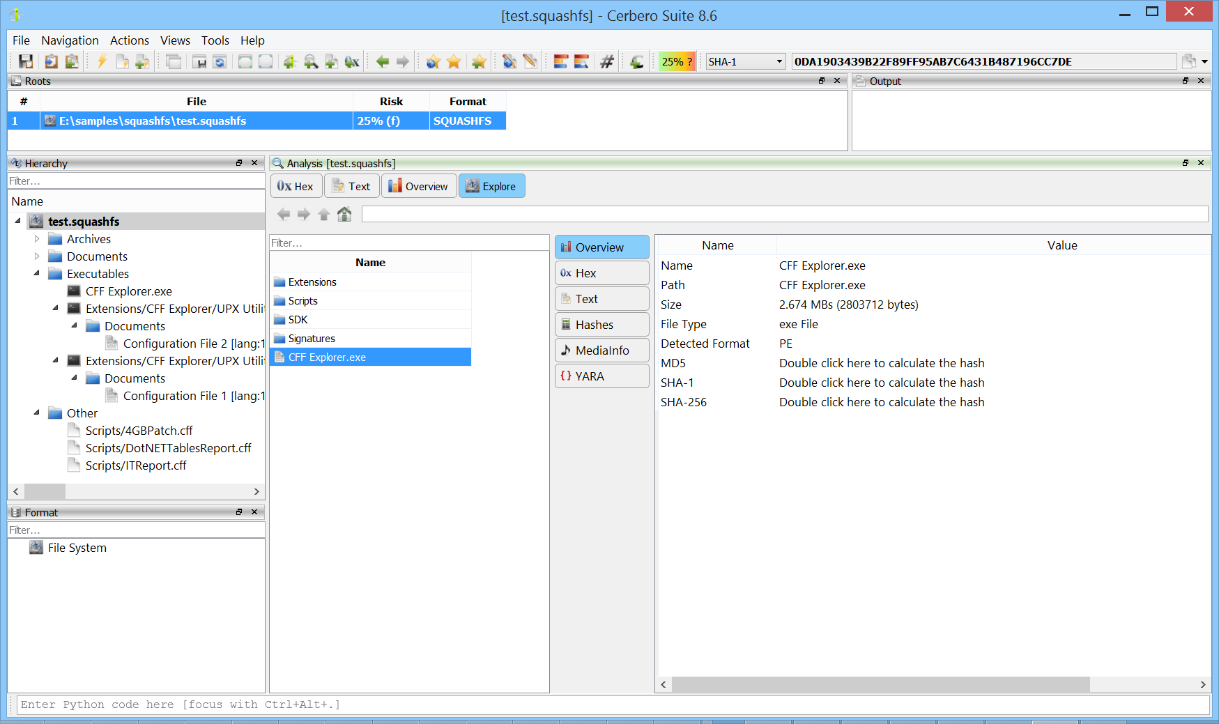Expand the Archives folder in Hierarchy
Image resolution: width=1219 pixels, height=724 pixels.
[x=37, y=239]
